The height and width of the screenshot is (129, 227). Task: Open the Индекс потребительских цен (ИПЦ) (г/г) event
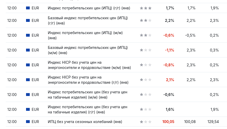(x=93, y=8)
